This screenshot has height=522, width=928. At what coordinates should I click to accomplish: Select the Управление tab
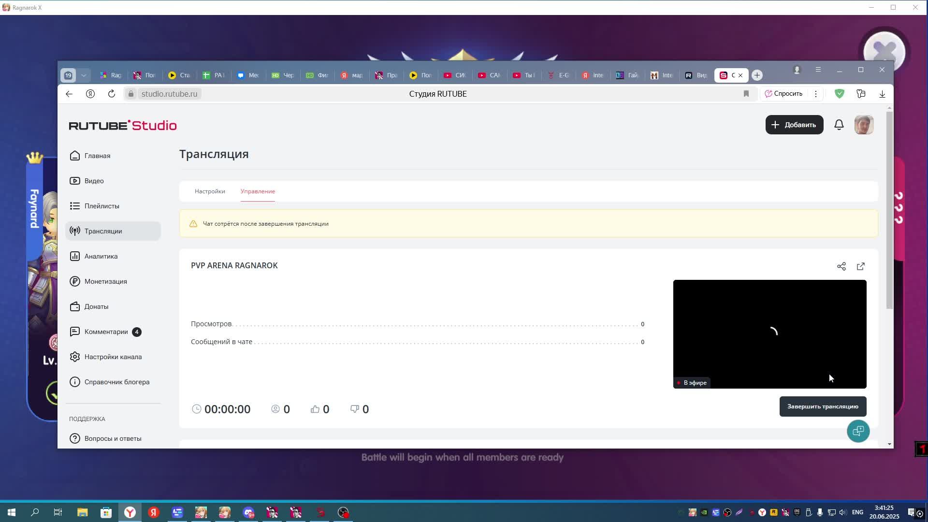[258, 191]
